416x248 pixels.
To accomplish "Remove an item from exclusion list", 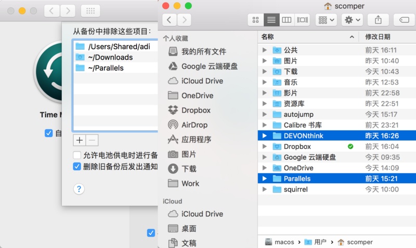I will [x=92, y=140].
